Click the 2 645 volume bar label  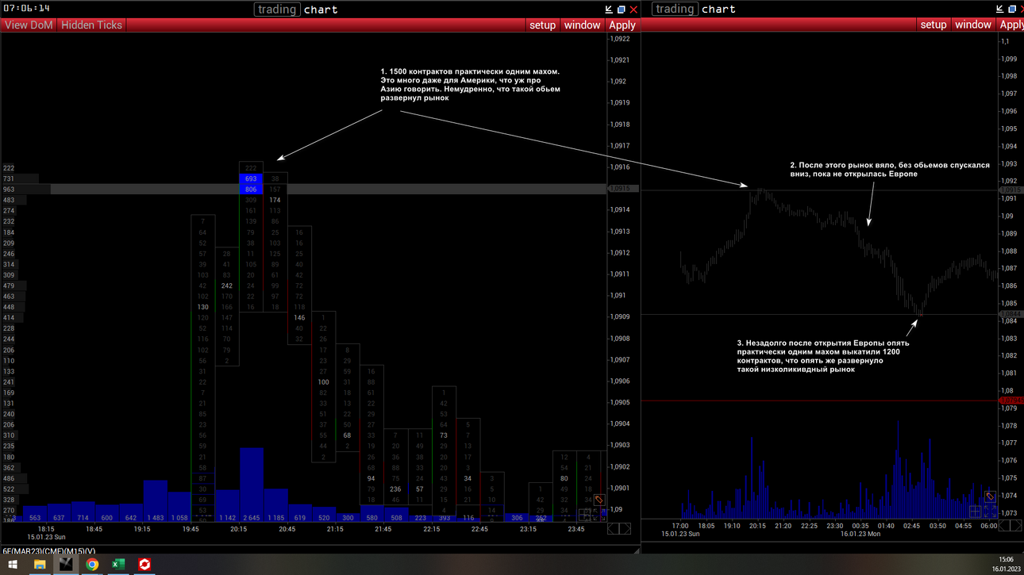[252, 517]
